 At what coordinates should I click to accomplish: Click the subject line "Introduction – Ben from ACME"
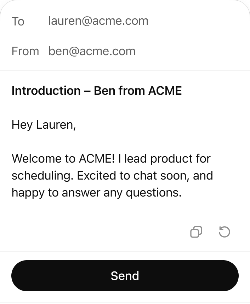[96, 91]
